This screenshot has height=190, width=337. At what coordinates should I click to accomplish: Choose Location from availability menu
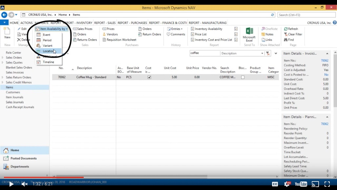(x=49, y=51)
